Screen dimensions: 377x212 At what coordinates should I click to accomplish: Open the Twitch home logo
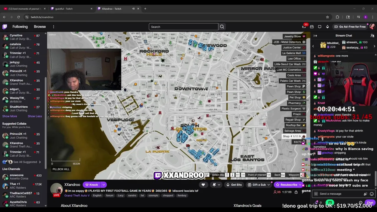pos(5,27)
